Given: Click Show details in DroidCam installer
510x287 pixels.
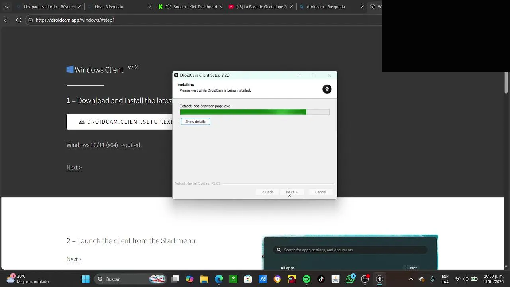Looking at the screenshot, I should (x=195, y=122).
